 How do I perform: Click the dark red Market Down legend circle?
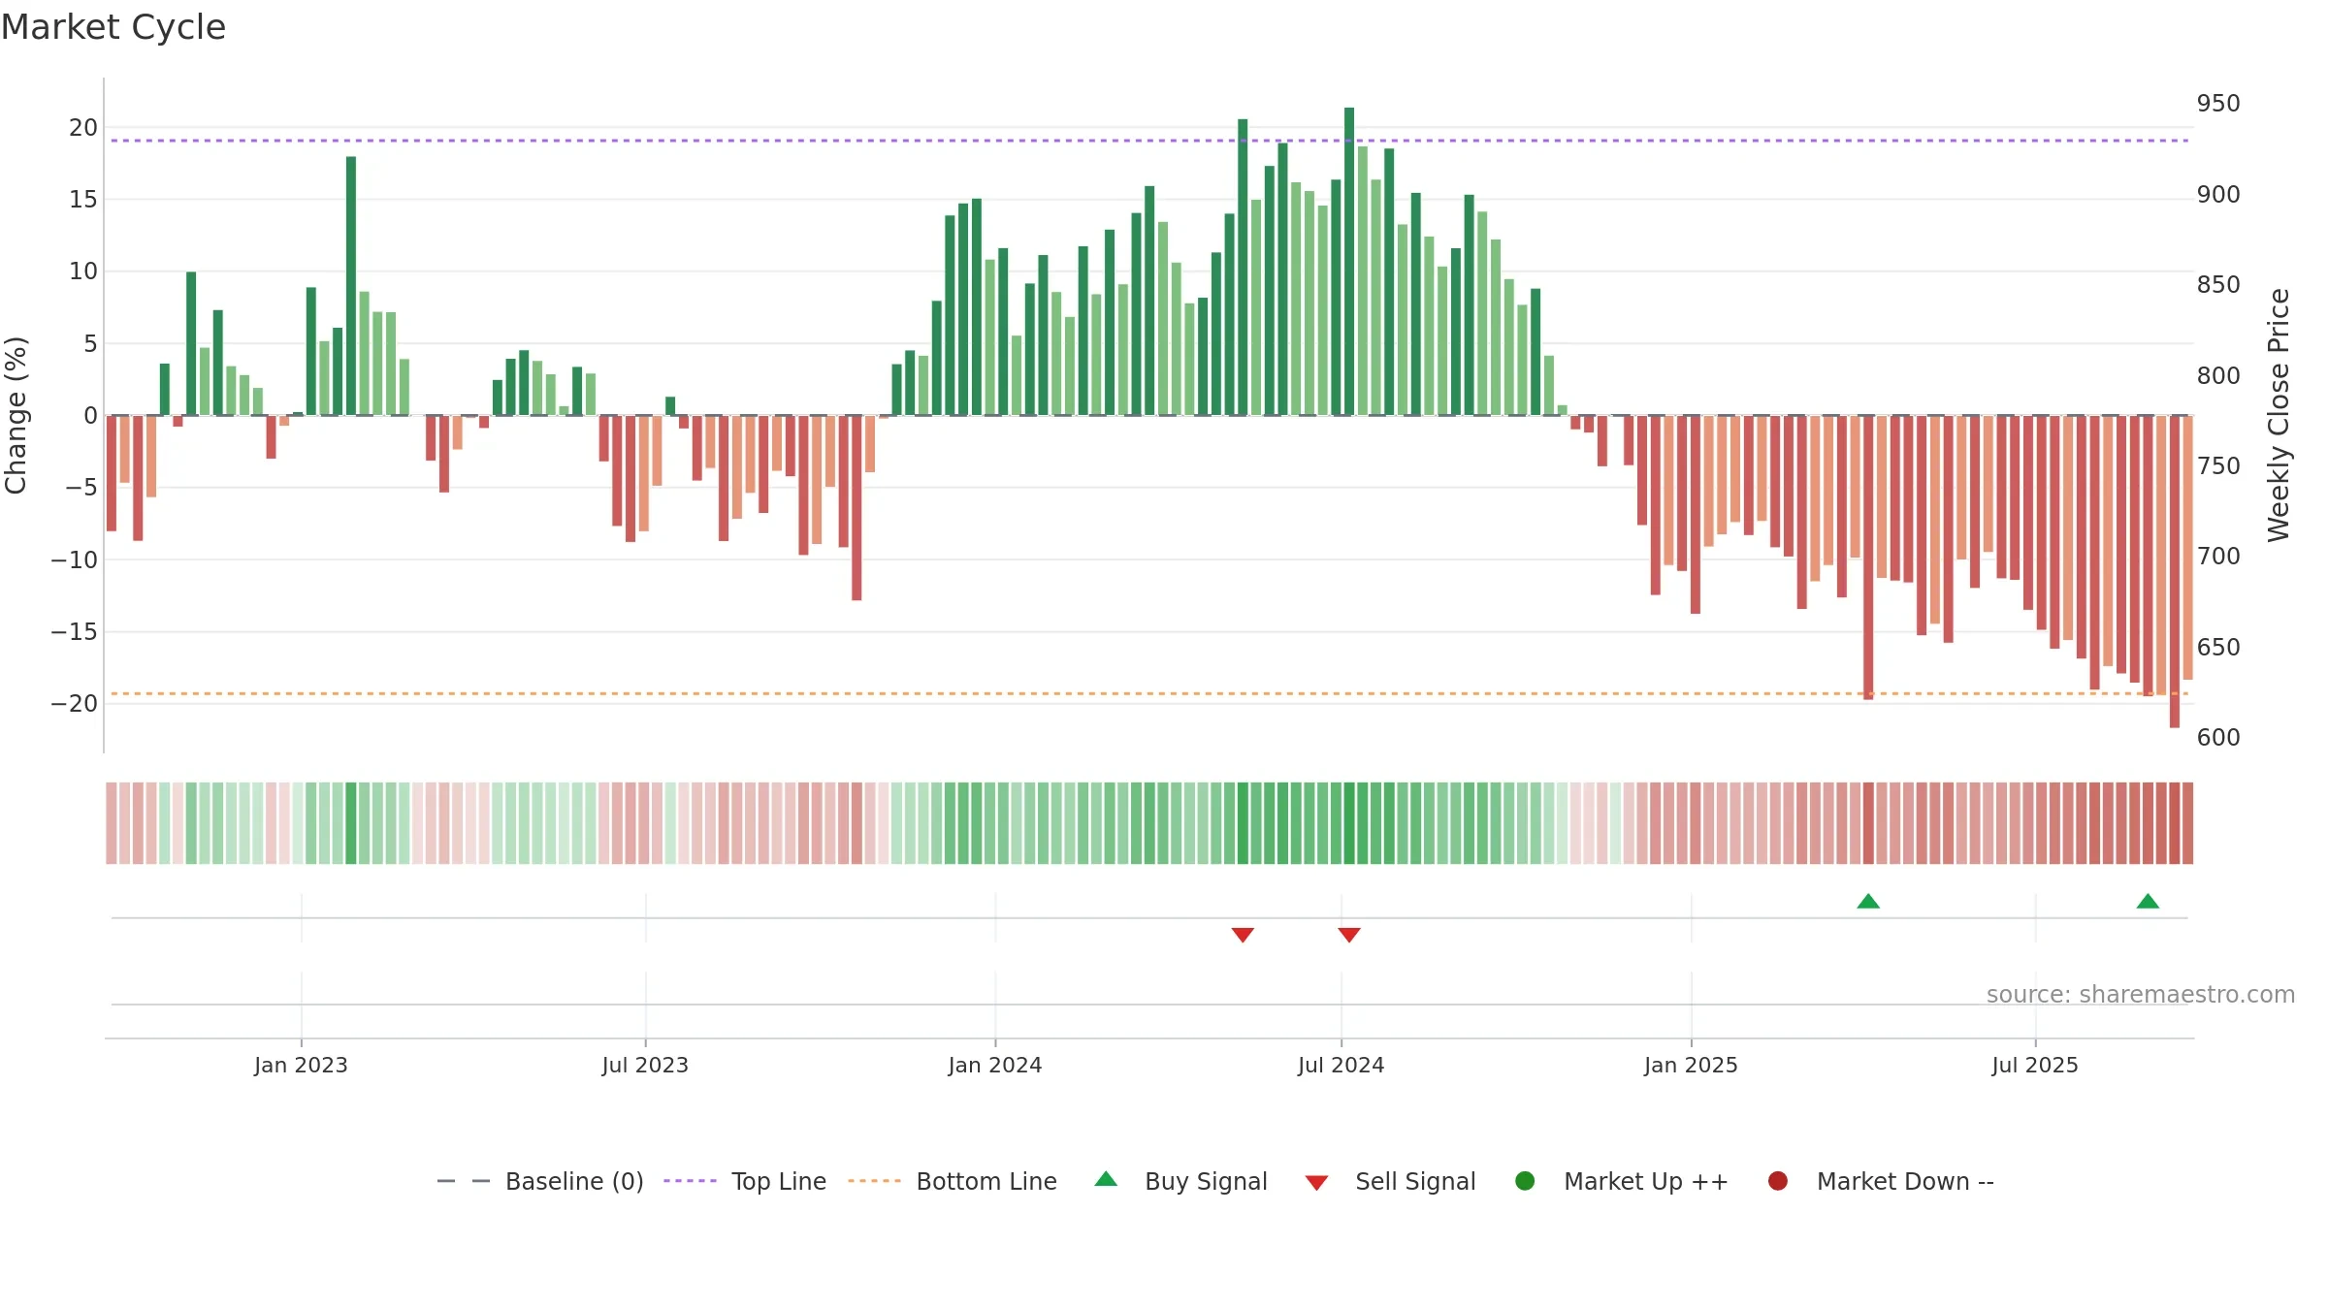tap(1778, 1181)
